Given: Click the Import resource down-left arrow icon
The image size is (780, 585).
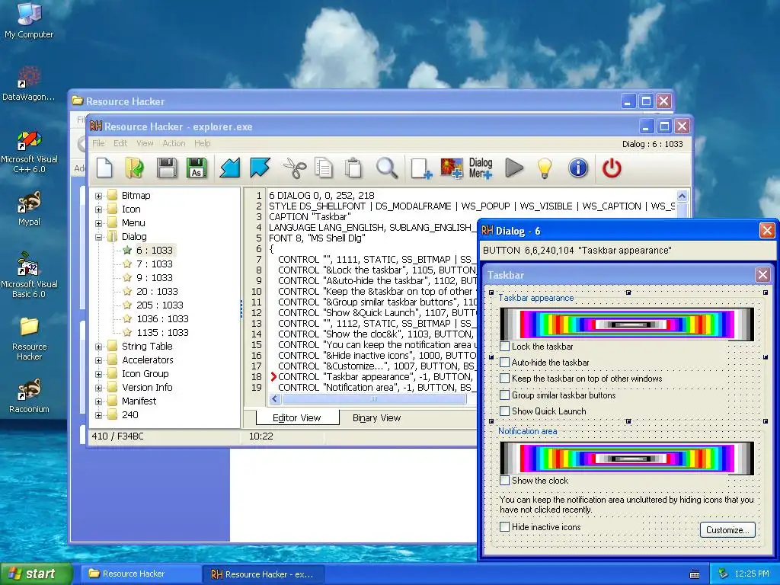Looking at the screenshot, I should (x=230, y=168).
